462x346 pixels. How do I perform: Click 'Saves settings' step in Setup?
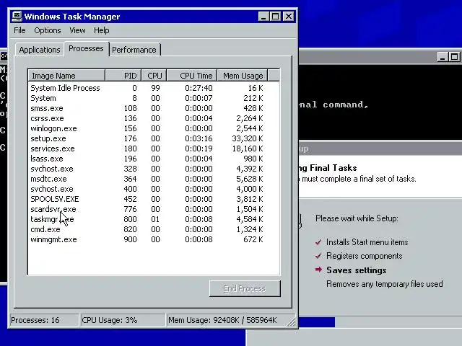(x=356, y=270)
